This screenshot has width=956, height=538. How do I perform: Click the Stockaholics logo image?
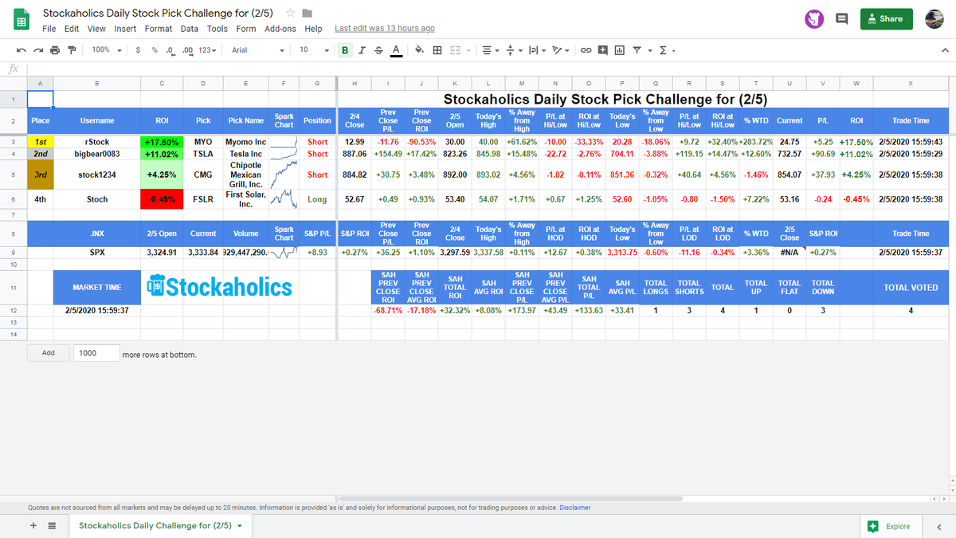pyautogui.click(x=220, y=287)
